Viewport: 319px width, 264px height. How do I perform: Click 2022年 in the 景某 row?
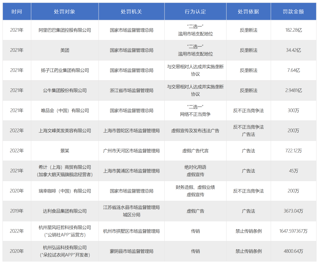[17, 151]
